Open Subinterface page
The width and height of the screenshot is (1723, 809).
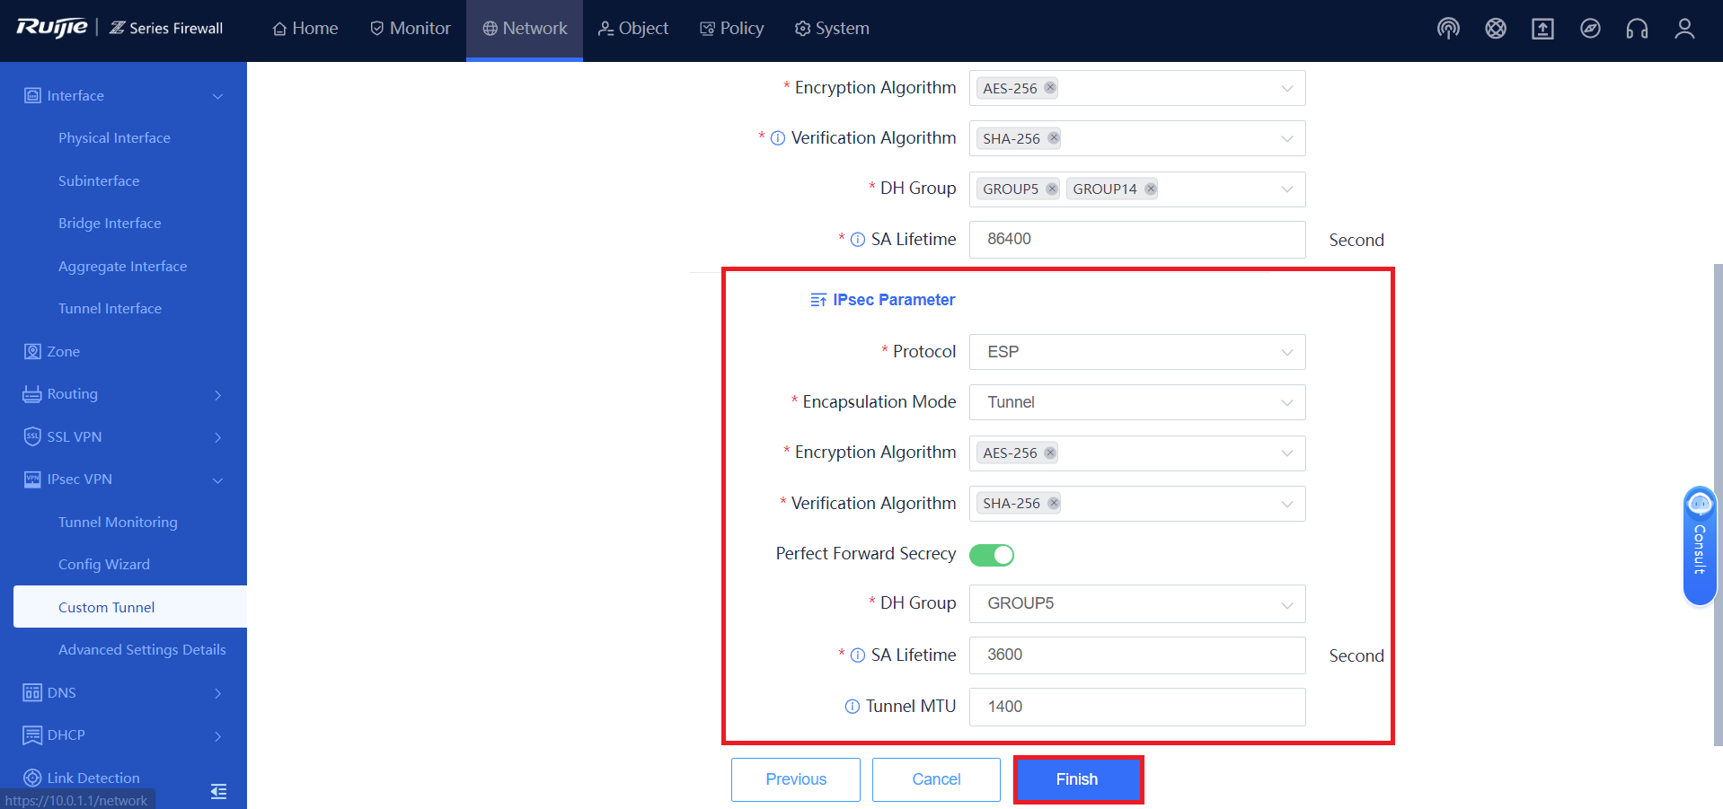coord(99,181)
